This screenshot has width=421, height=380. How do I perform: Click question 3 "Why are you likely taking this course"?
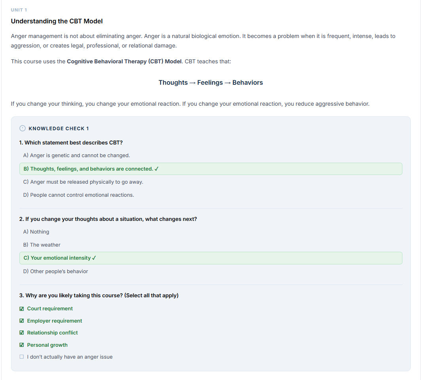[99, 296]
